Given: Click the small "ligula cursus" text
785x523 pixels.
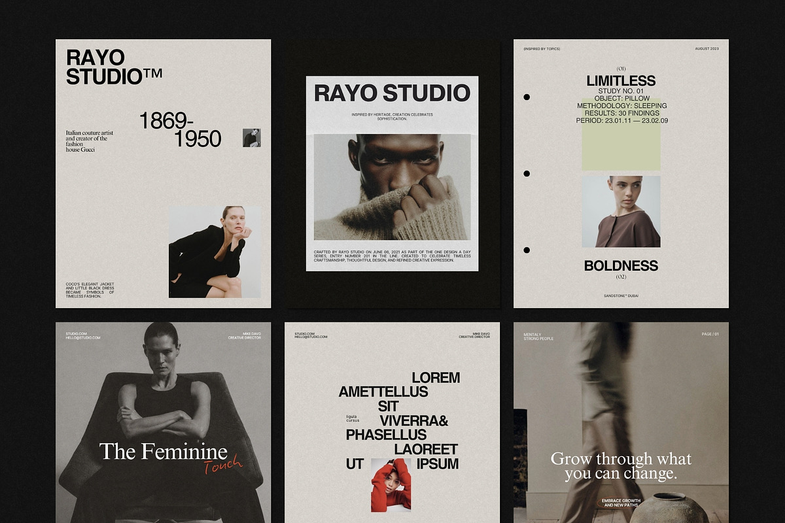Looking at the screenshot, I should (x=353, y=418).
